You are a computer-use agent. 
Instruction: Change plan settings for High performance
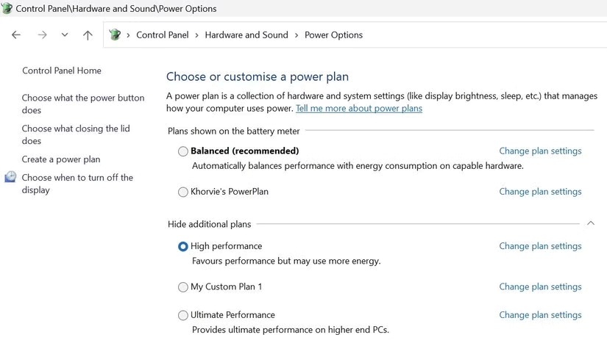(540, 246)
